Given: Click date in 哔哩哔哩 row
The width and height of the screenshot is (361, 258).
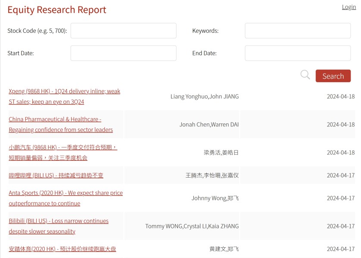Looking at the screenshot, I should (341, 175).
